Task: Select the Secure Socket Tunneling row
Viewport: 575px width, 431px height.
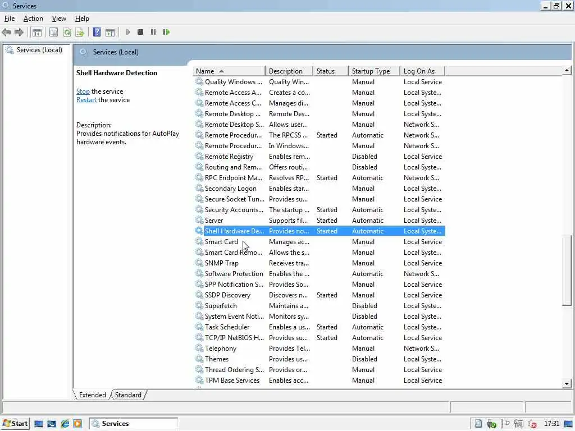Action: pos(319,199)
